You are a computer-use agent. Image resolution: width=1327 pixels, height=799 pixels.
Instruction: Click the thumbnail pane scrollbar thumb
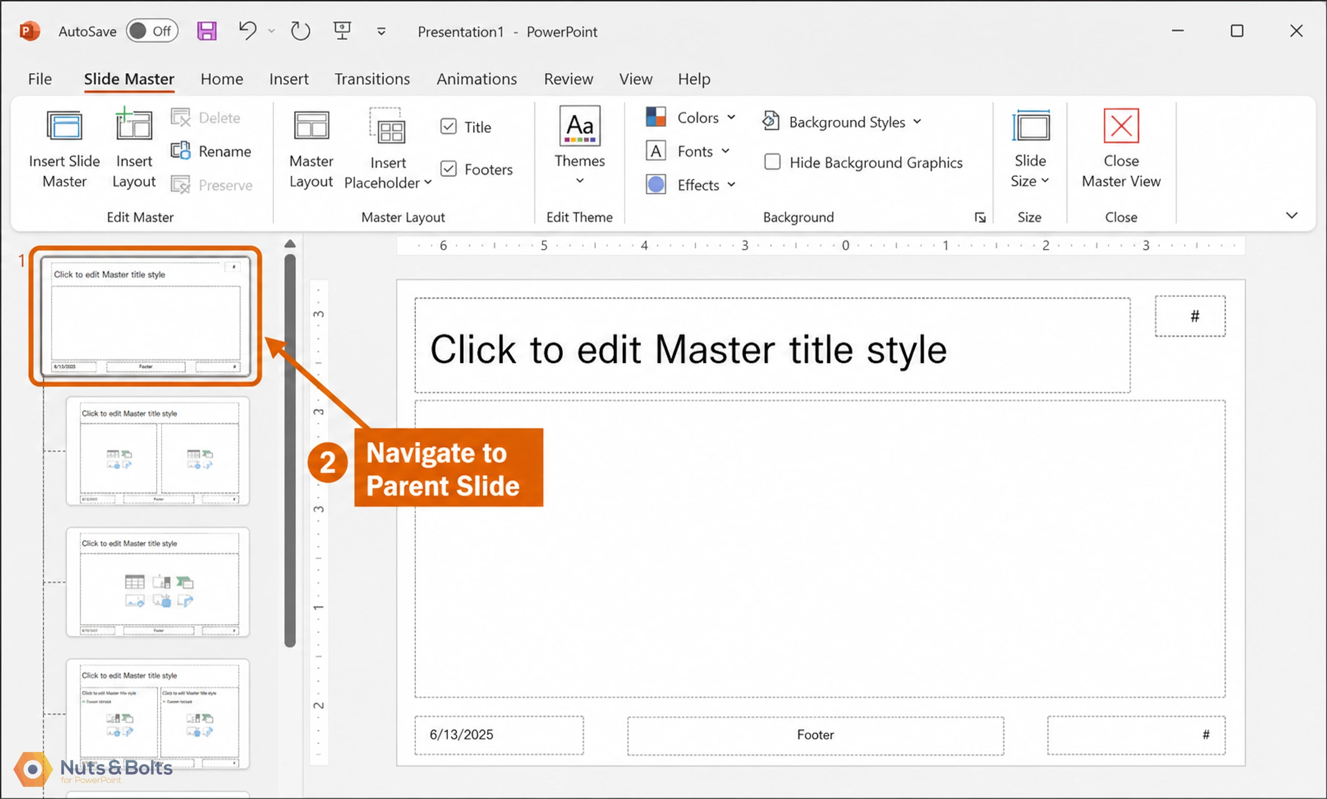pos(290,451)
